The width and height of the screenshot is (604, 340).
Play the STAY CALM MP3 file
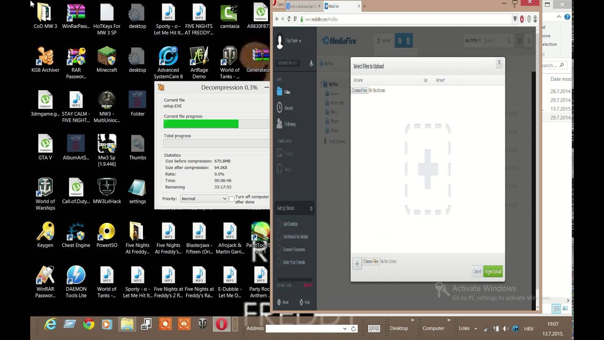tap(76, 107)
